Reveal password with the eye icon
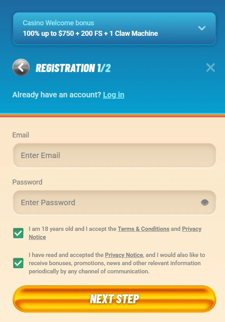The image size is (225, 322). point(204,202)
